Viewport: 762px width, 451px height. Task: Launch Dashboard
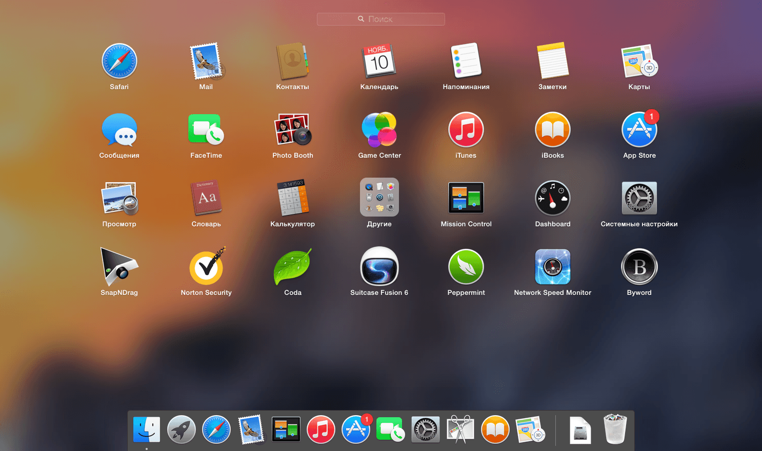point(553,198)
